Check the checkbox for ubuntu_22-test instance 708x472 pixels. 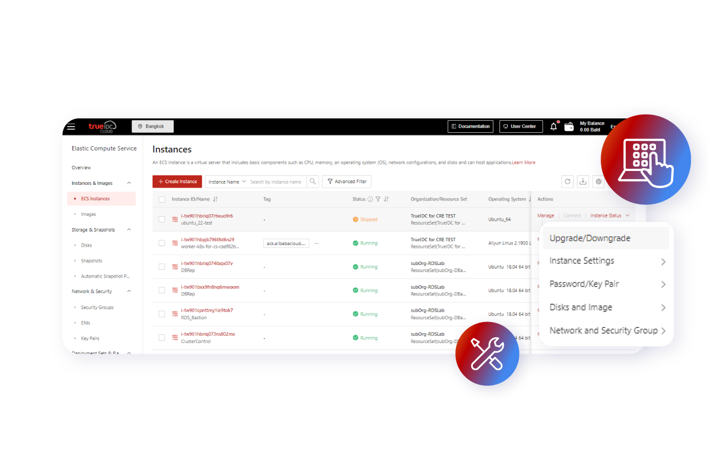tap(162, 219)
